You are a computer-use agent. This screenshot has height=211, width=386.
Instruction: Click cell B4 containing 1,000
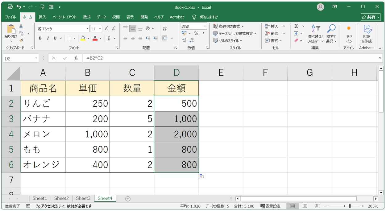tap(87, 134)
